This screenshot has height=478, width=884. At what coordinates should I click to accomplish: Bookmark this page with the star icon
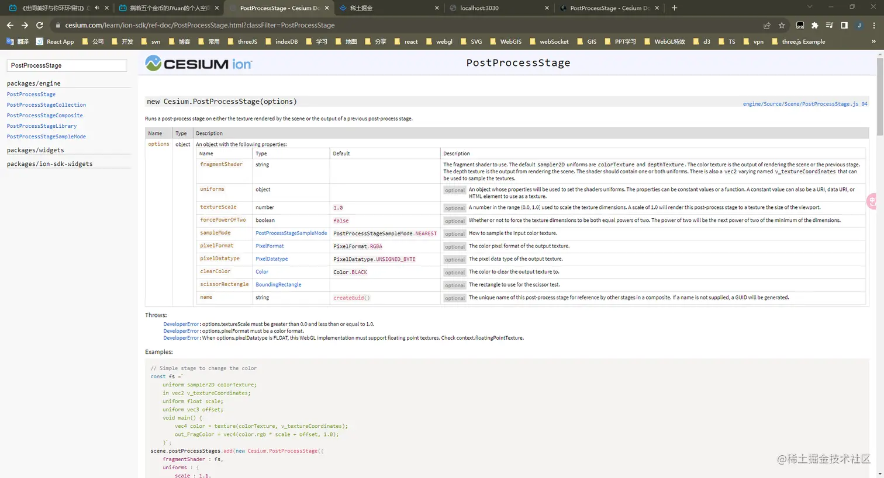click(x=782, y=25)
